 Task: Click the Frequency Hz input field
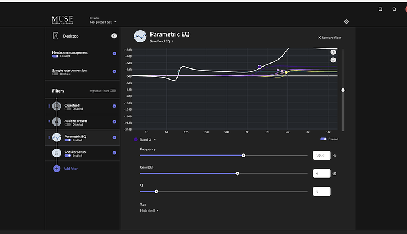pyautogui.click(x=321, y=156)
